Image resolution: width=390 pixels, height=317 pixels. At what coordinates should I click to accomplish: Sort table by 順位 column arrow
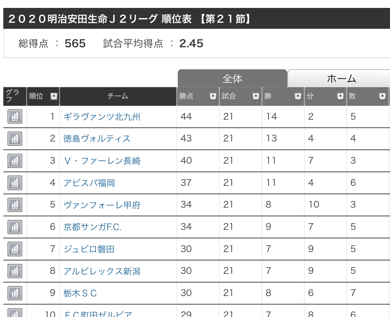[x=54, y=96]
